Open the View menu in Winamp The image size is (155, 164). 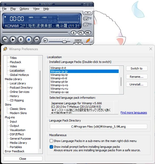point(36,9)
